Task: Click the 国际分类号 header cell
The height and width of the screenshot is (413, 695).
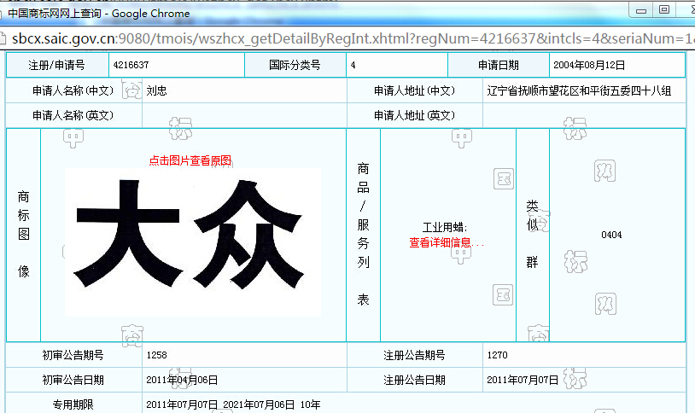Action: [x=295, y=65]
